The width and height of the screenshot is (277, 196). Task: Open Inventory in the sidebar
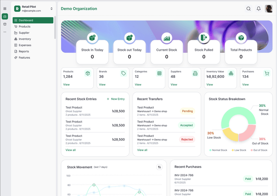tap(25, 39)
